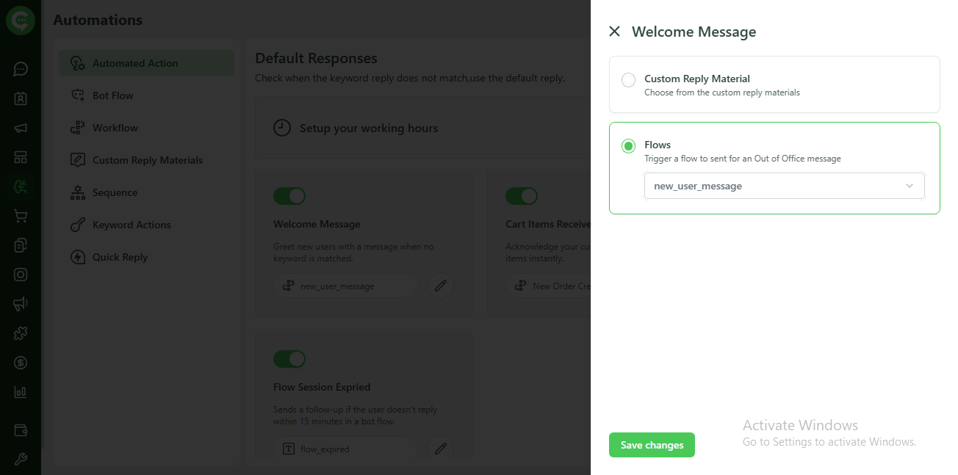Image resolution: width=958 pixels, height=475 pixels.
Task: Open the integrations puzzle piece icon
Action: pos(21,333)
